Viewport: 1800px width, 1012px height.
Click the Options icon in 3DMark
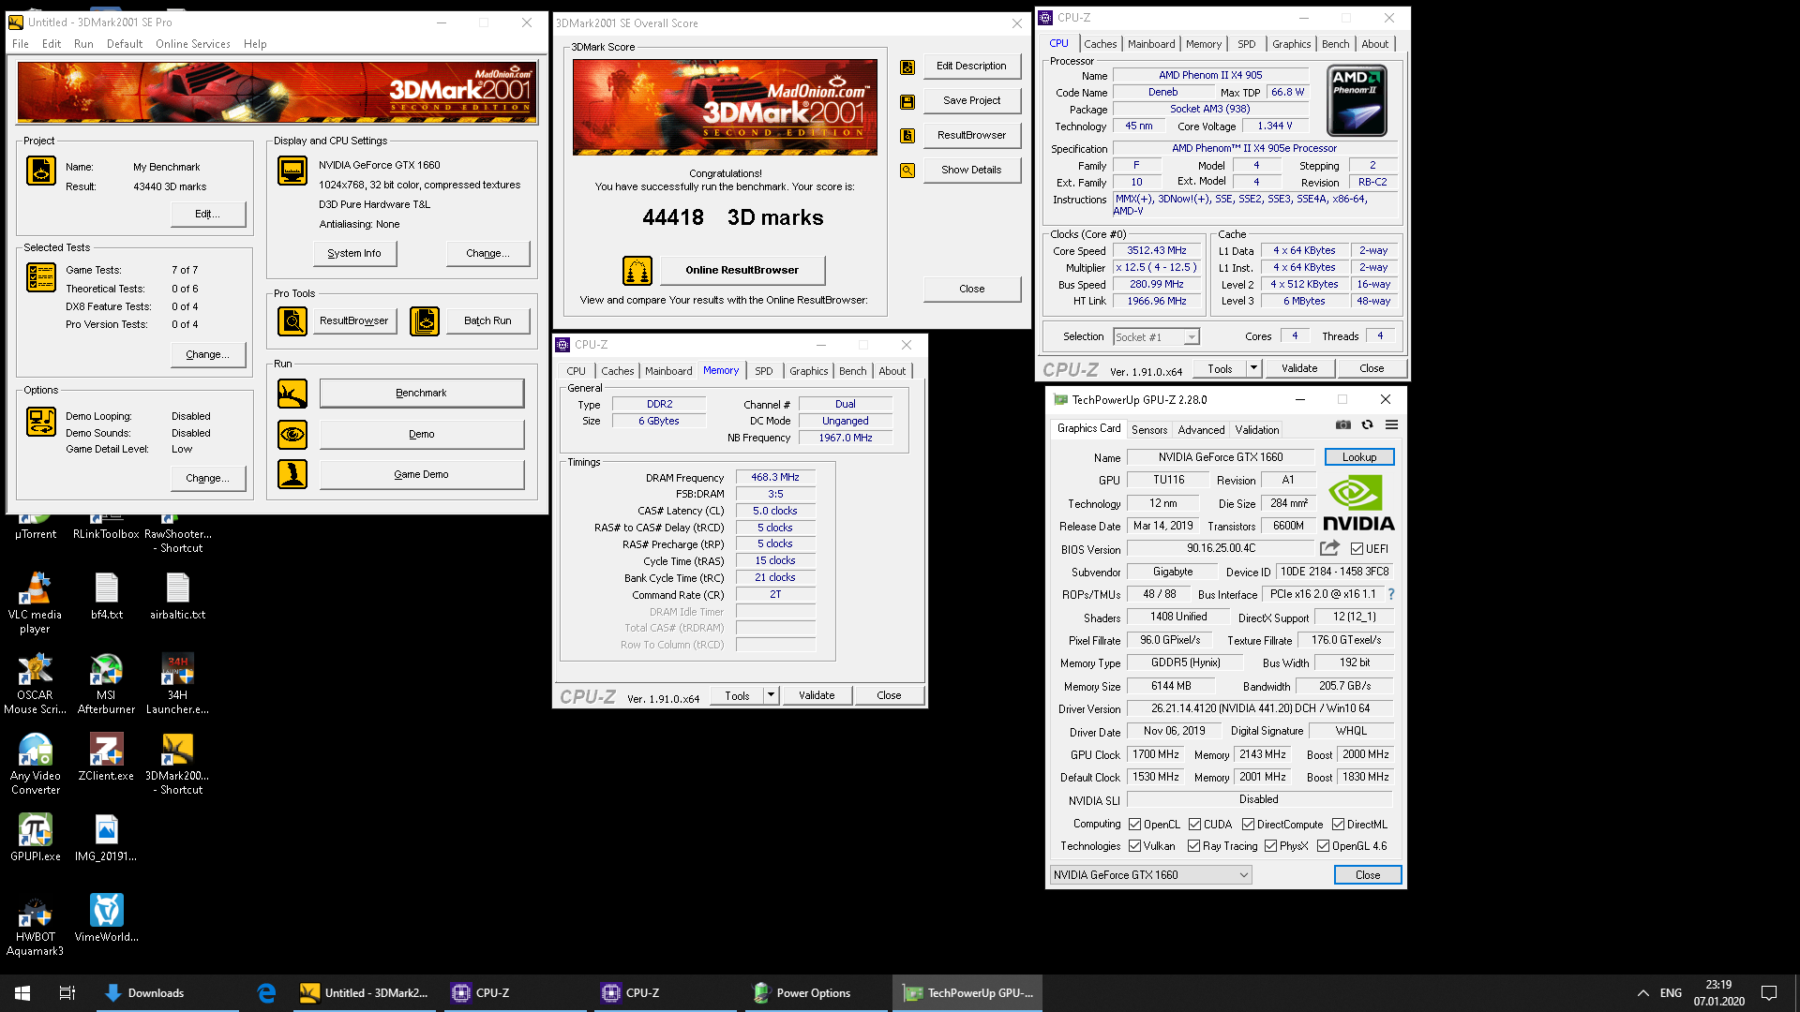coord(41,422)
